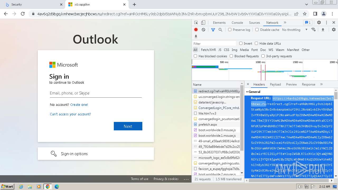Click the import HAR upload icon
This screenshot has height=190, width=338.
pos(323,30)
